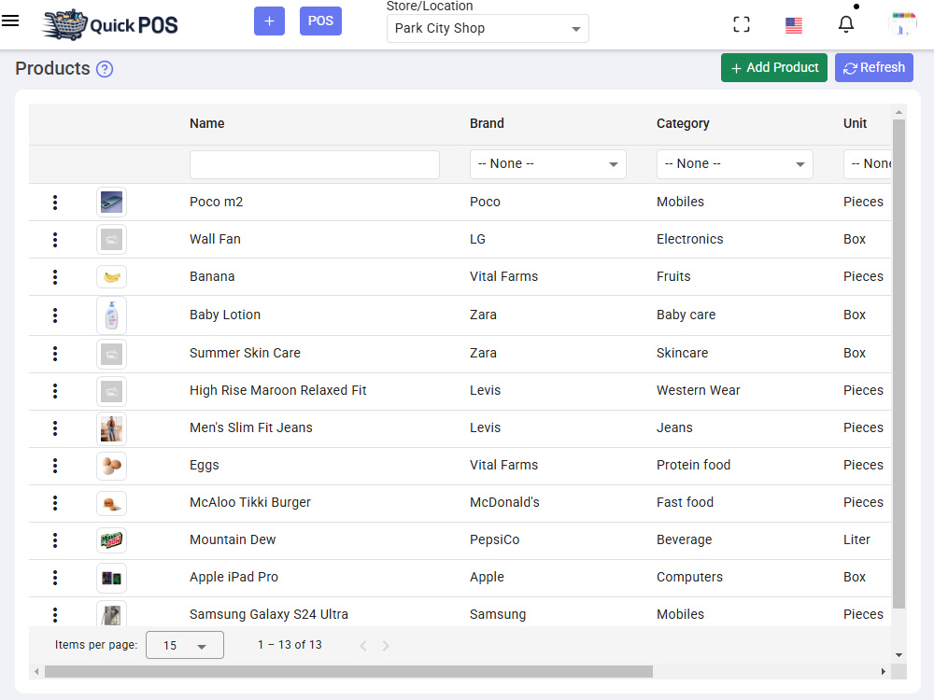This screenshot has height=700, width=934.
Task: Click the '1 – 13 of 13' pagination text
Action: (x=290, y=645)
